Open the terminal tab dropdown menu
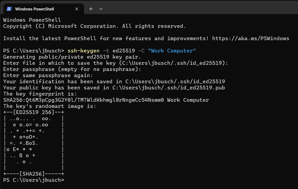 (101, 9)
